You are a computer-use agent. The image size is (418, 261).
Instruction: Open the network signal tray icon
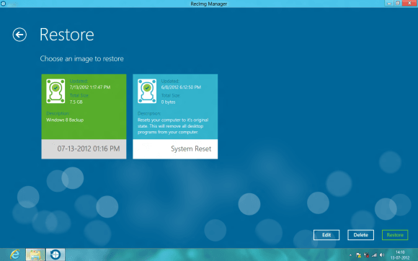click(x=374, y=255)
